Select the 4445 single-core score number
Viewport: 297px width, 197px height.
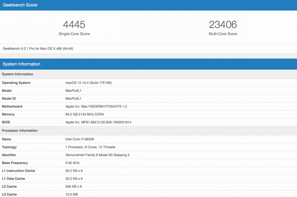point(74,25)
